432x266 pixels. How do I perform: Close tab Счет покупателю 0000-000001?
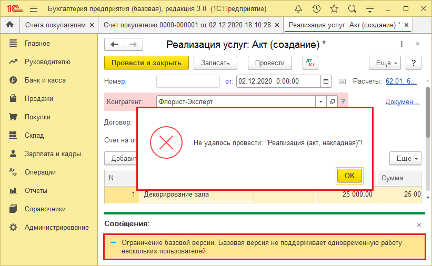tap(277, 25)
